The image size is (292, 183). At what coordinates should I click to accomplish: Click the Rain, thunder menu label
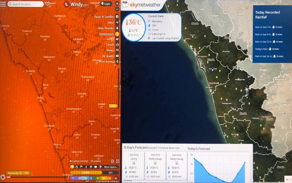106,28
